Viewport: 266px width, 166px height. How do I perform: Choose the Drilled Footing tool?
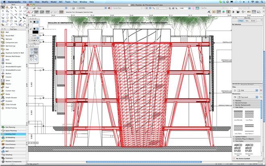(x=11, y=107)
